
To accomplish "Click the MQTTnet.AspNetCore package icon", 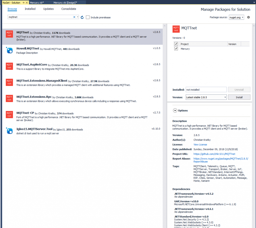I will pyautogui.click(x=9, y=66).
